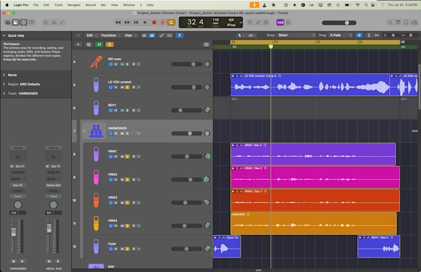
Task: Open the Record menu
Action: point(90,5)
